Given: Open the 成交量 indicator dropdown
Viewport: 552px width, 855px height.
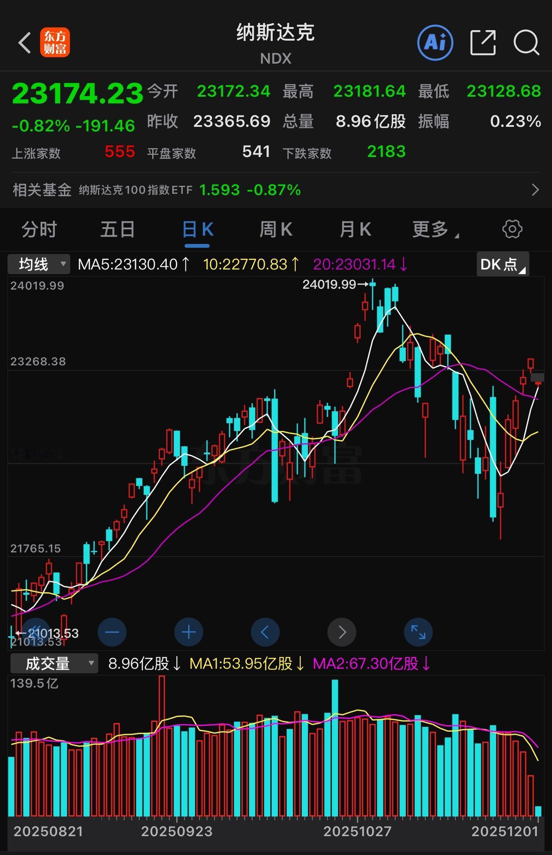Looking at the screenshot, I should pyautogui.click(x=54, y=663).
